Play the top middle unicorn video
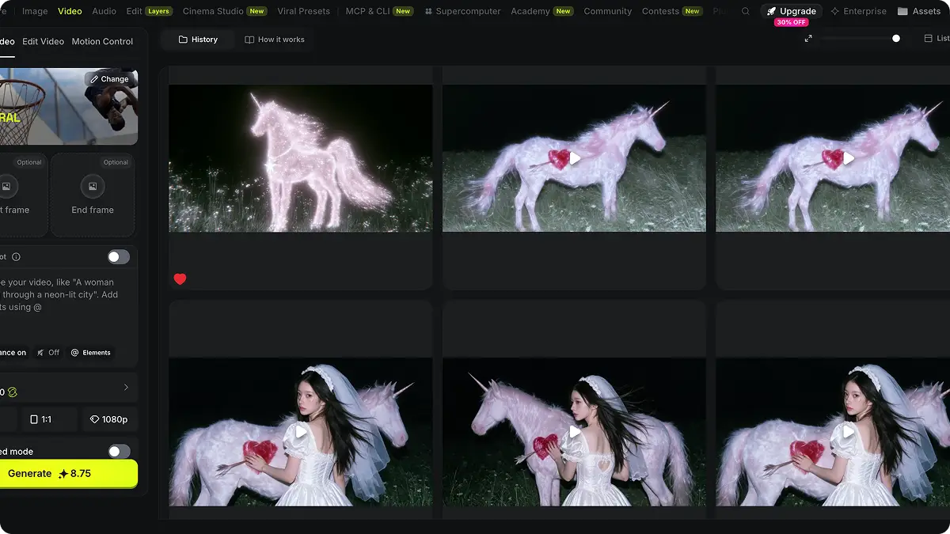Image resolution: width=950 pixels, height=534 pixels. tap(576, 158)
